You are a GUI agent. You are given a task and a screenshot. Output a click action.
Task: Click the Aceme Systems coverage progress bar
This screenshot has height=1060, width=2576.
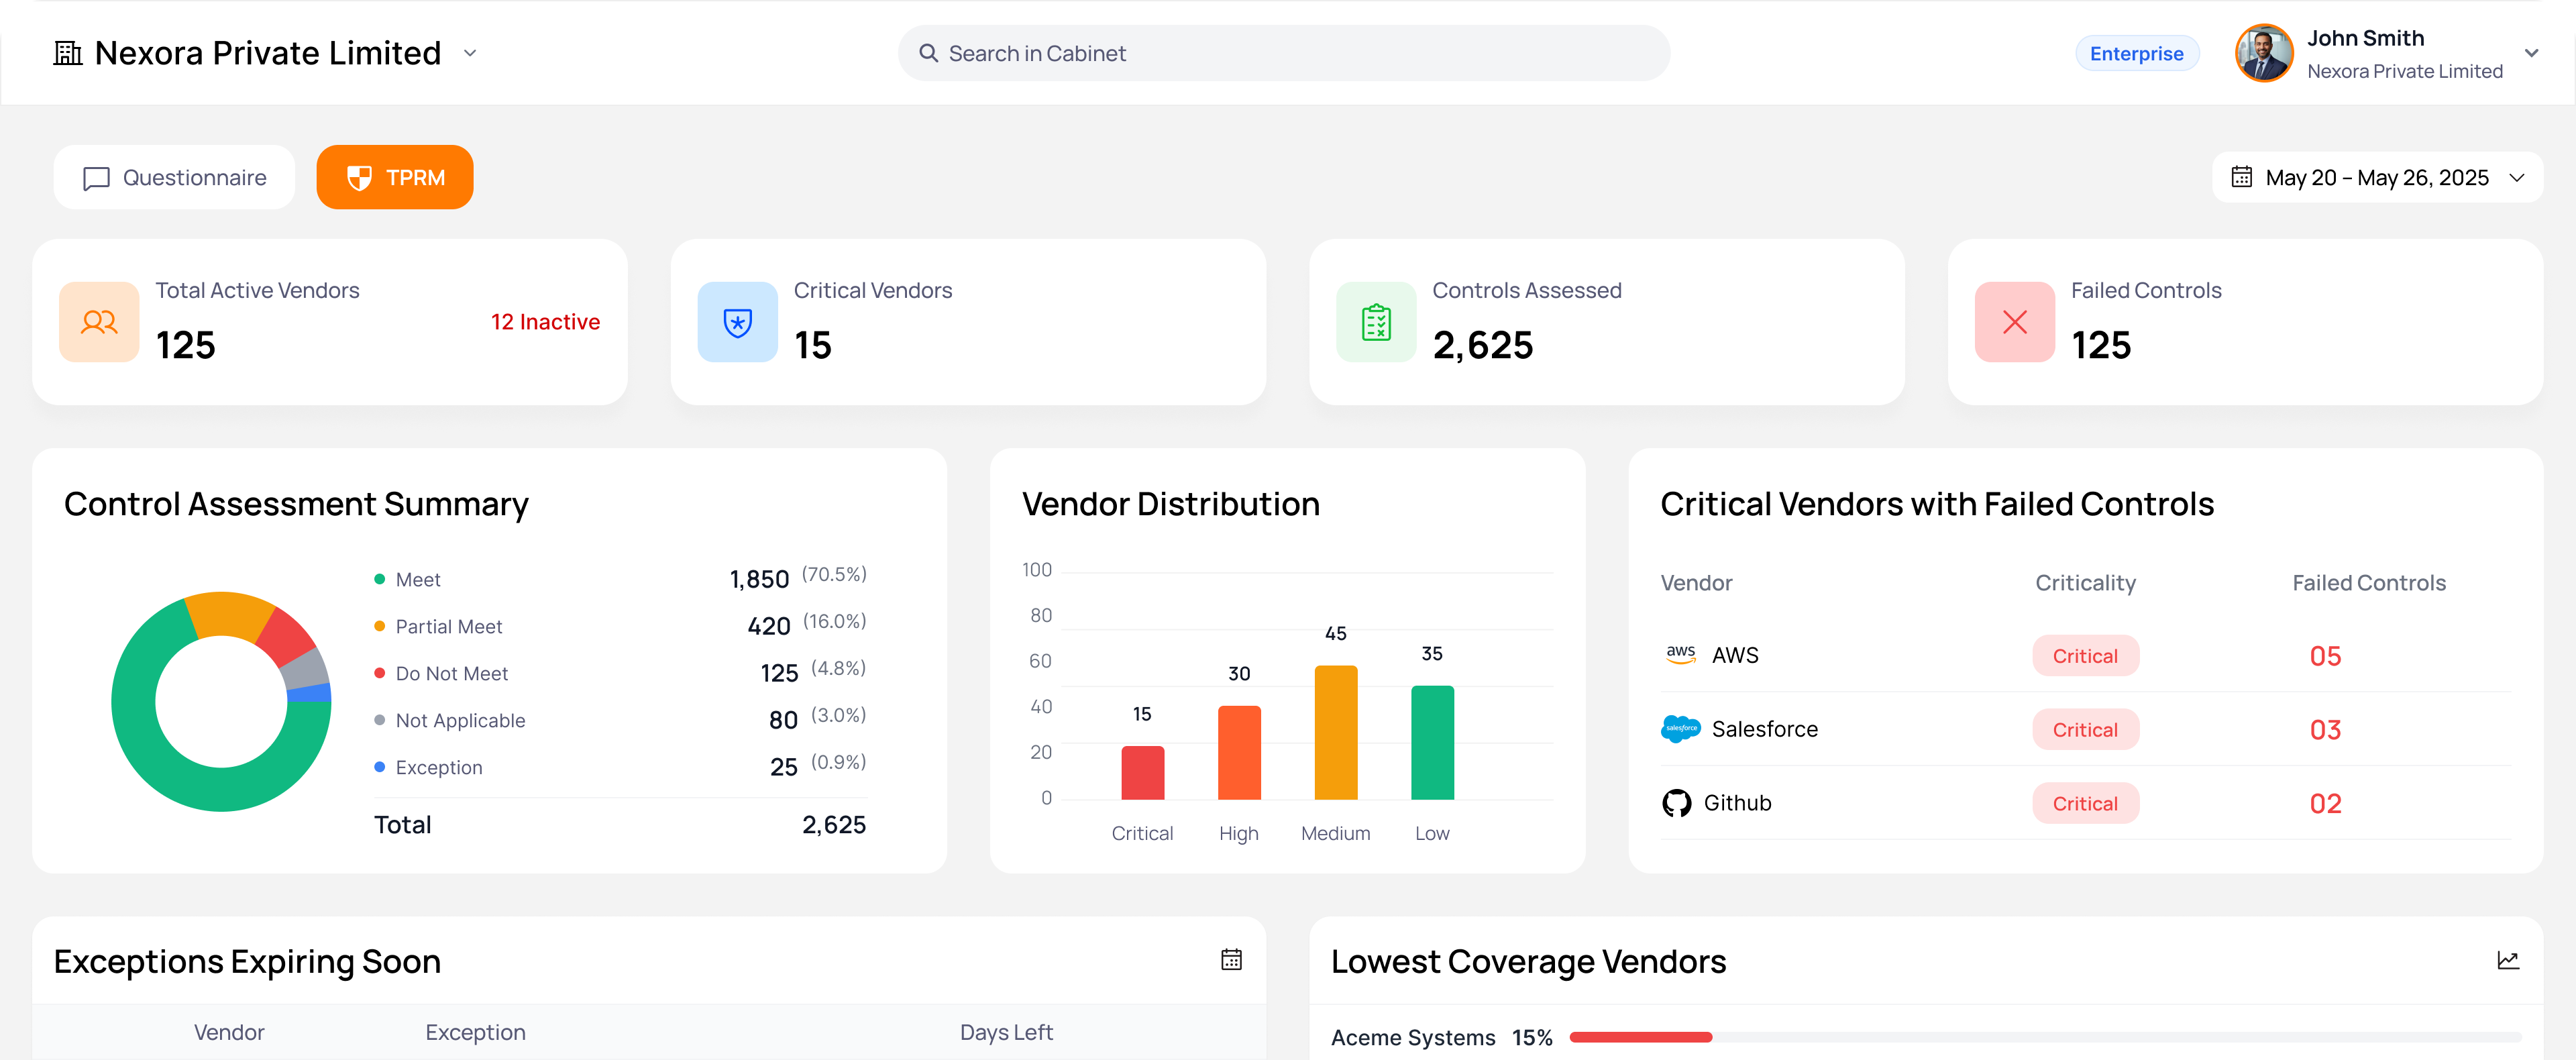click(x=2045, y=1037)
